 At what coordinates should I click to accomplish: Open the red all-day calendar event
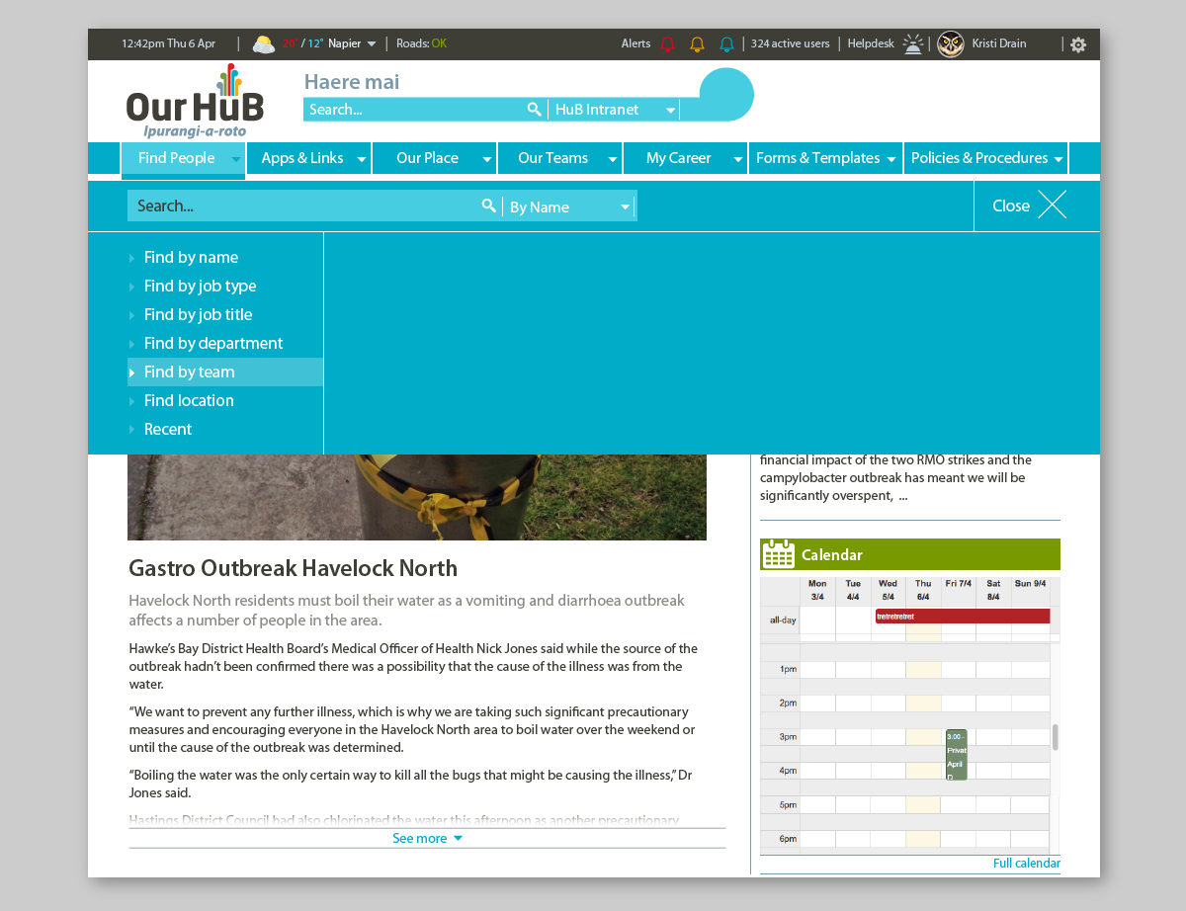coord(963,616)
